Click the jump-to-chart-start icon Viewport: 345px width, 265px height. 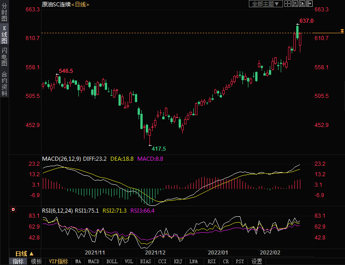pos(294,4)
